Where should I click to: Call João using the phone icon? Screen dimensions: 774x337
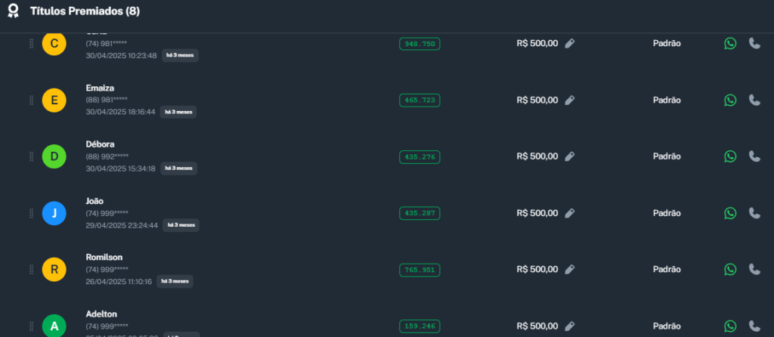point(754,213)
